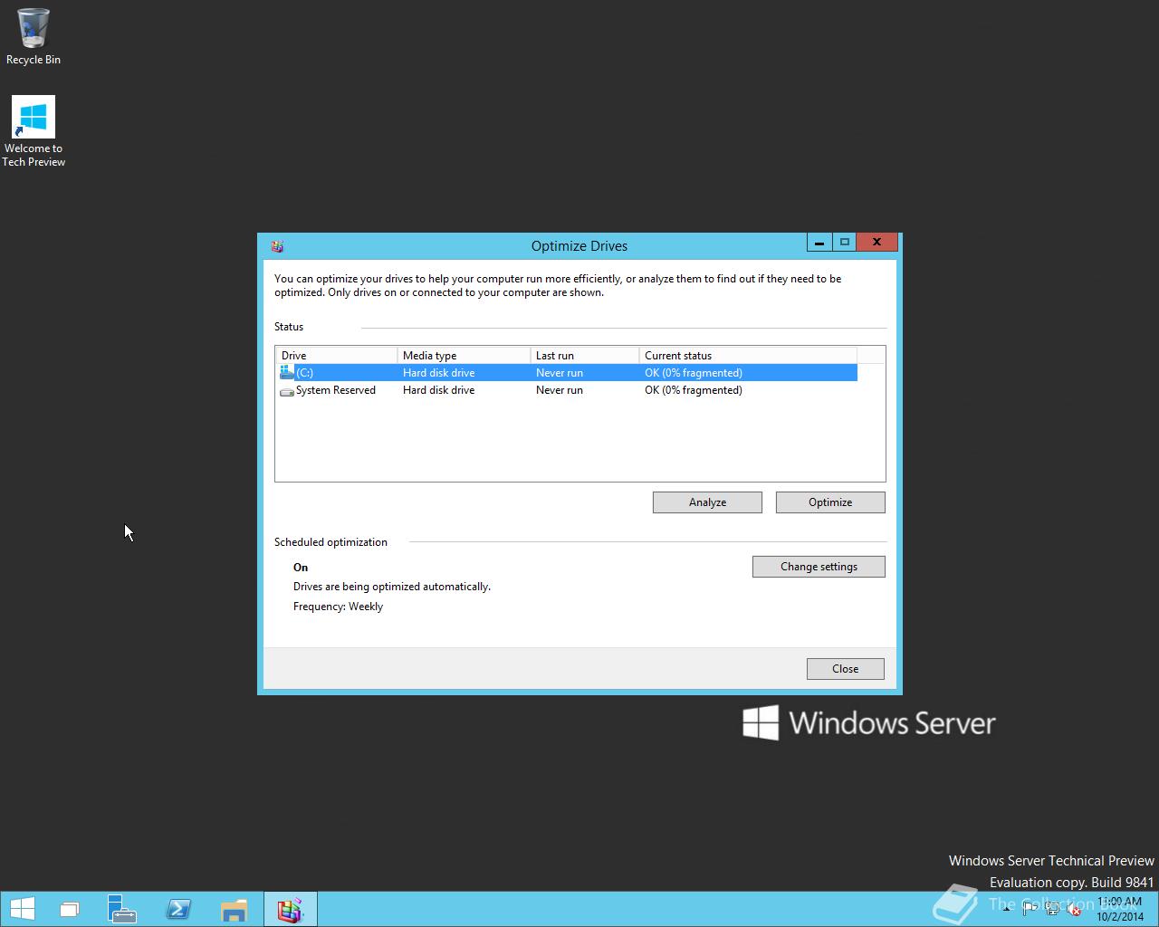The image size is (1159, 927).
Task: Click System Reserved 'Hard disk drive' cell
Action: [x=438, y=390]
